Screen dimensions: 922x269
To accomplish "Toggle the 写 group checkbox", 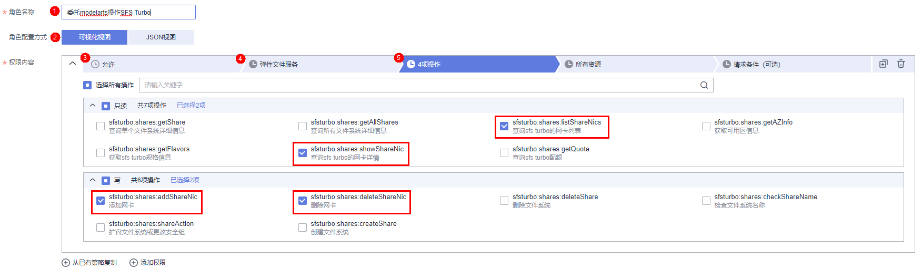I will pos(106,181).
